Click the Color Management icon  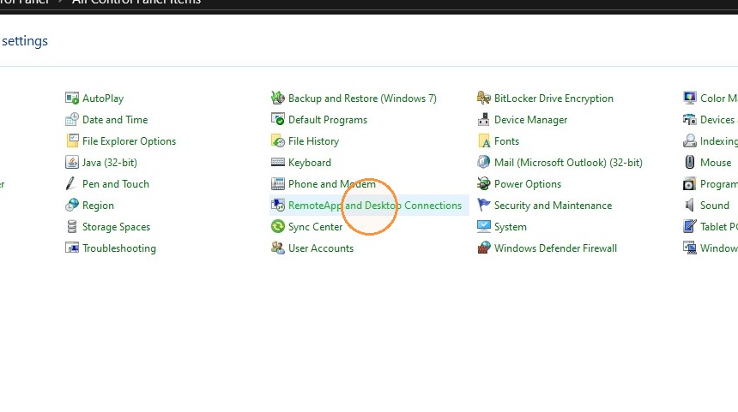[690, 99]
